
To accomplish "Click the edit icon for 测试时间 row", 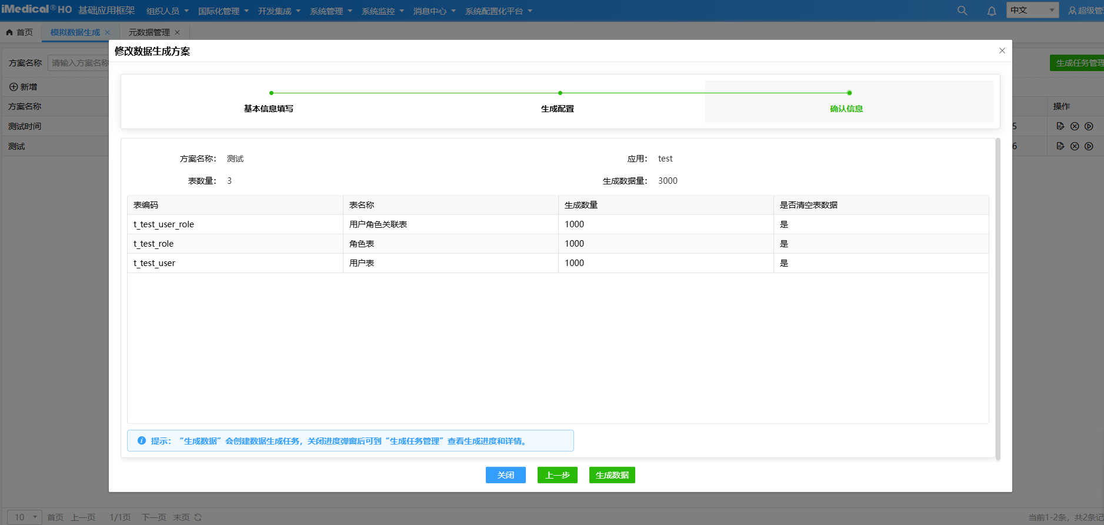I will [x=1060, y=126].
